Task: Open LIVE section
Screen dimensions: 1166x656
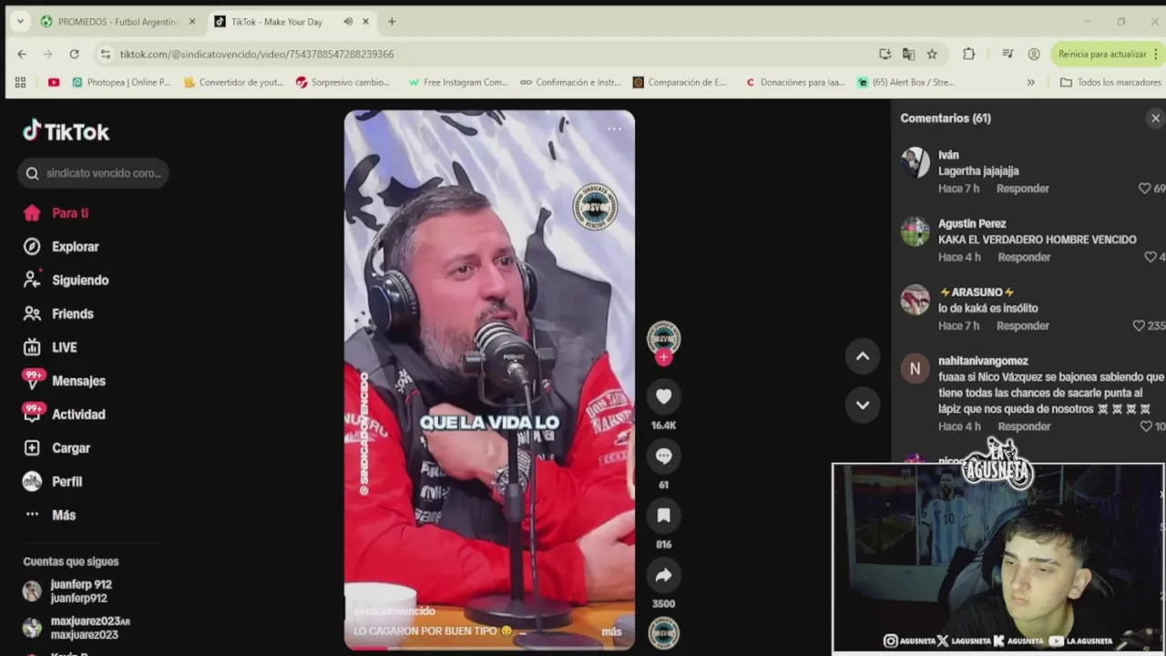Action: coord(64,347)
